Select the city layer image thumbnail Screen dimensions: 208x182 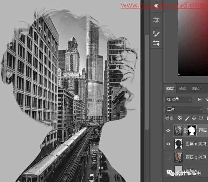[x=178, y=130]
